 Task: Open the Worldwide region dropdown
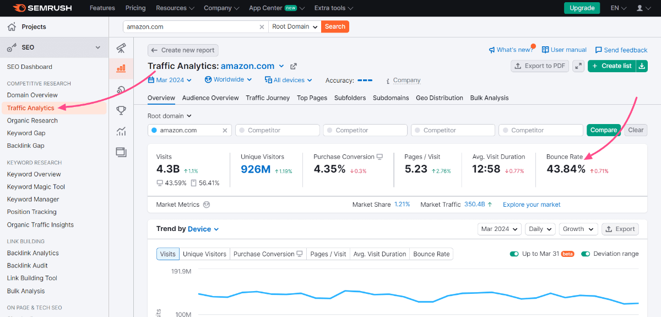pos(228,80)
